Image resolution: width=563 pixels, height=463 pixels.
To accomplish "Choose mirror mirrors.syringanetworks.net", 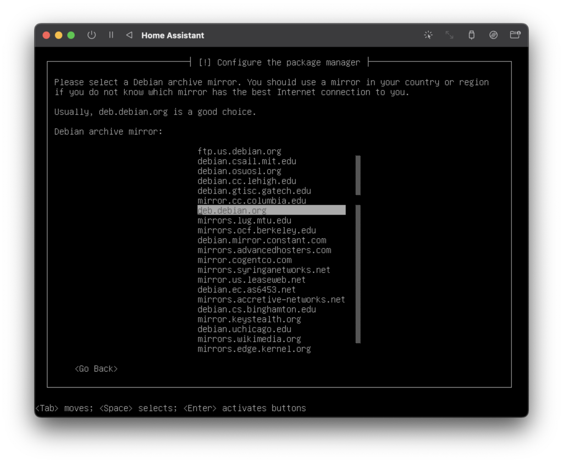I will point(264,270).
